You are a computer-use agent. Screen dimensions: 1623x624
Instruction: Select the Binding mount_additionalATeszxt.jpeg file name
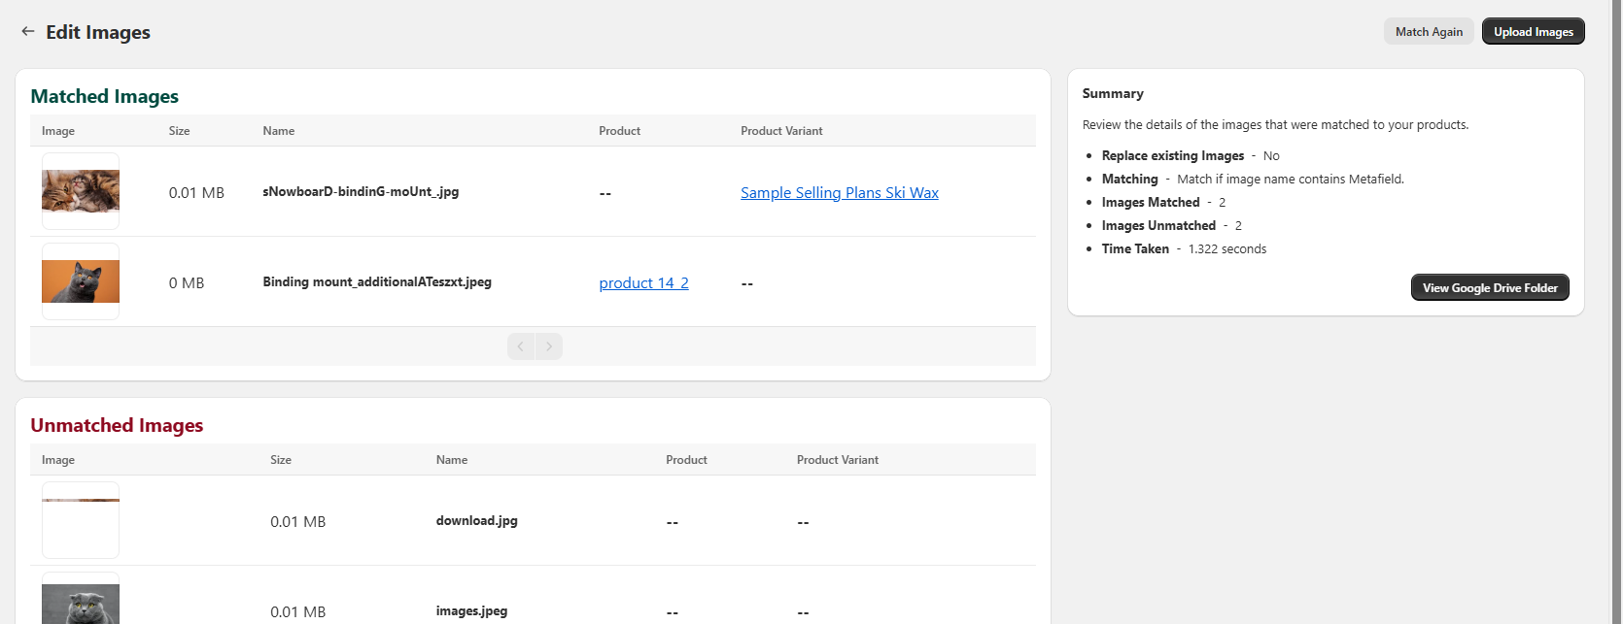tap(377, 282)
